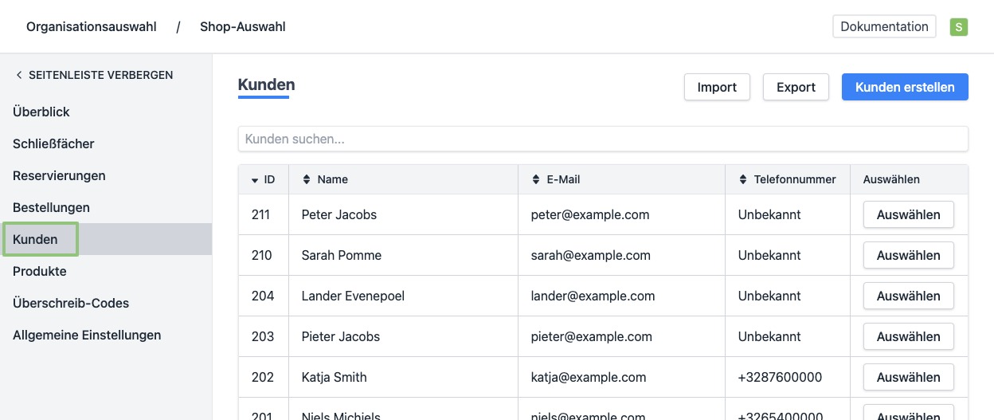Screen dimensions: 994x420
Task: Navigate to Reservierungen
Action: 59,176
